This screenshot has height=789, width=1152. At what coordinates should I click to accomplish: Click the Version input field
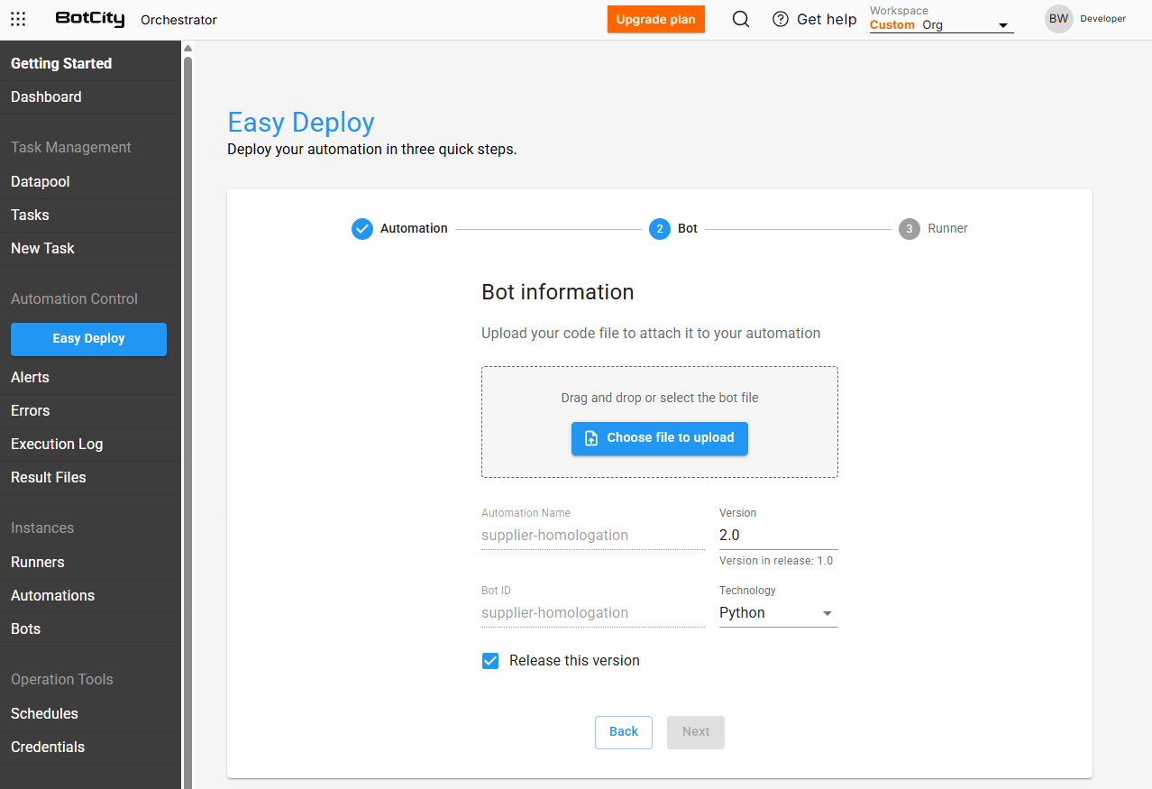pos(778,536)
